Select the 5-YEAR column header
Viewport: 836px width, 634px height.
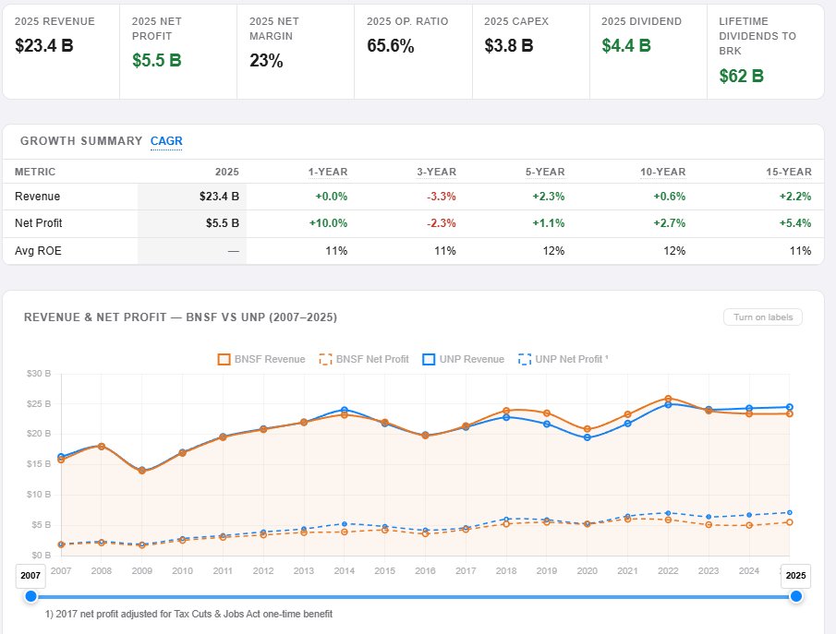545,172
